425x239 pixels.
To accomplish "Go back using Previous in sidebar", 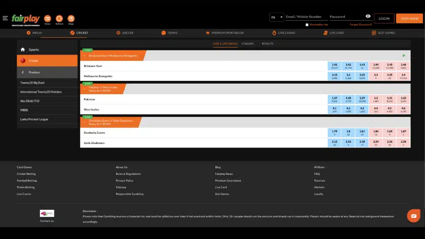I will (x=34, y=72).
